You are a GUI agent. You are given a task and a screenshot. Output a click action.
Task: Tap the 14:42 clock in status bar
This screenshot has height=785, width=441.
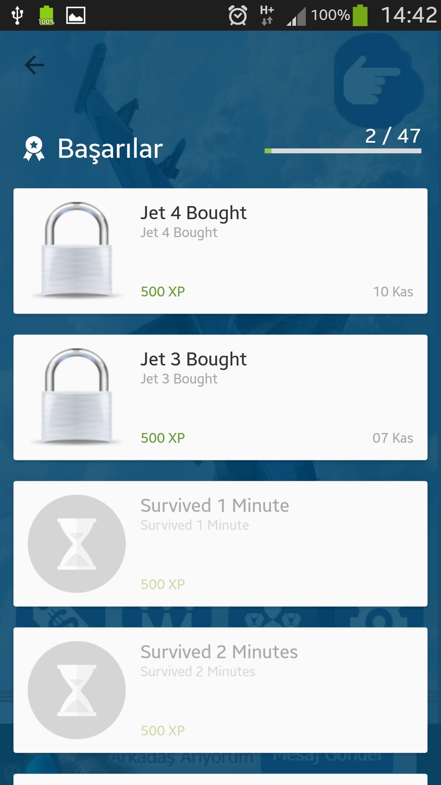coord(409,15)
